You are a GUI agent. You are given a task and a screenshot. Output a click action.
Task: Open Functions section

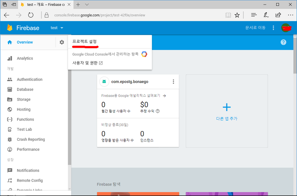tap(26, 119)
